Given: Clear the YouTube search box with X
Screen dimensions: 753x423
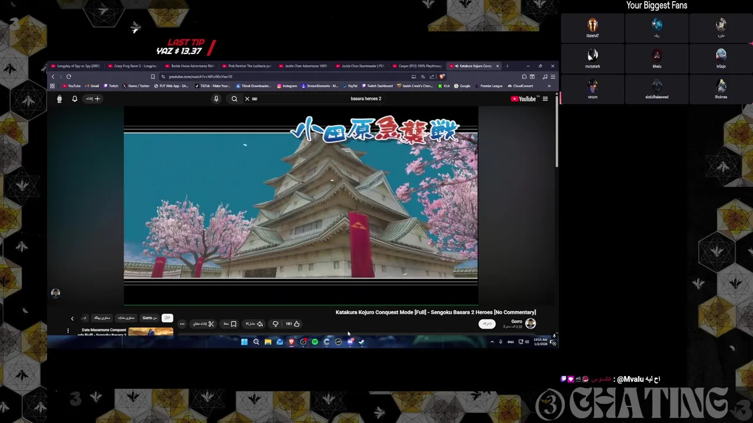Looking at the screenshot, I should [247, 99].
